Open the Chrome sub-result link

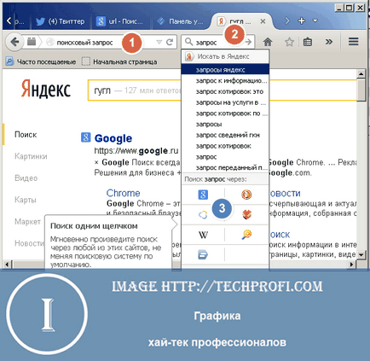123,193
